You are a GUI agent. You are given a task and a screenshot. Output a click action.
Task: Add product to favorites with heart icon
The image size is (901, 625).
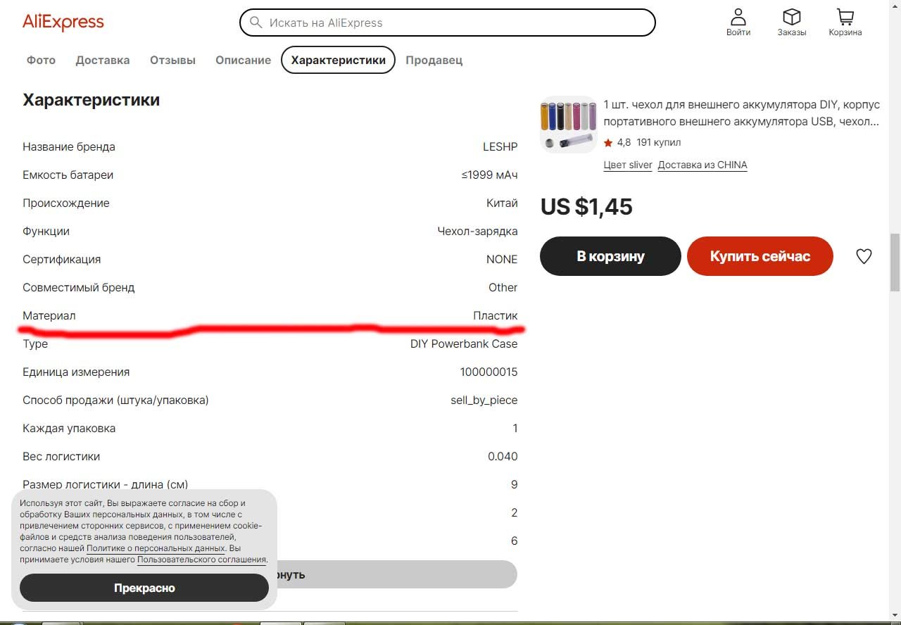tap(864, 256)
